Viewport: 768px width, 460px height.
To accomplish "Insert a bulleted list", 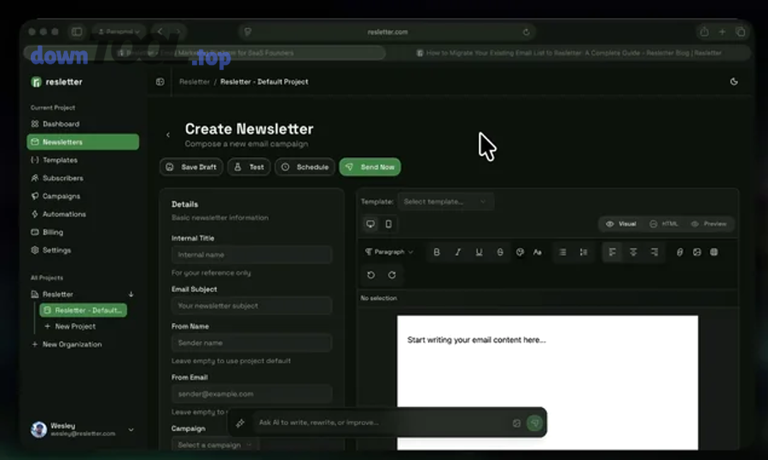I will pos(562,253).
